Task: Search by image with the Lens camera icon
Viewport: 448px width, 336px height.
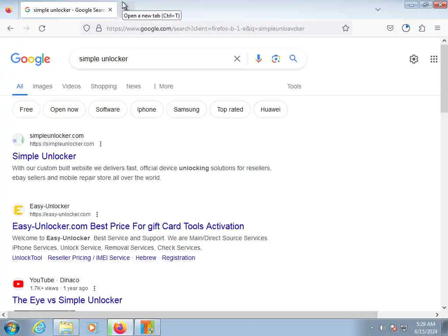Action: point(276,59)
